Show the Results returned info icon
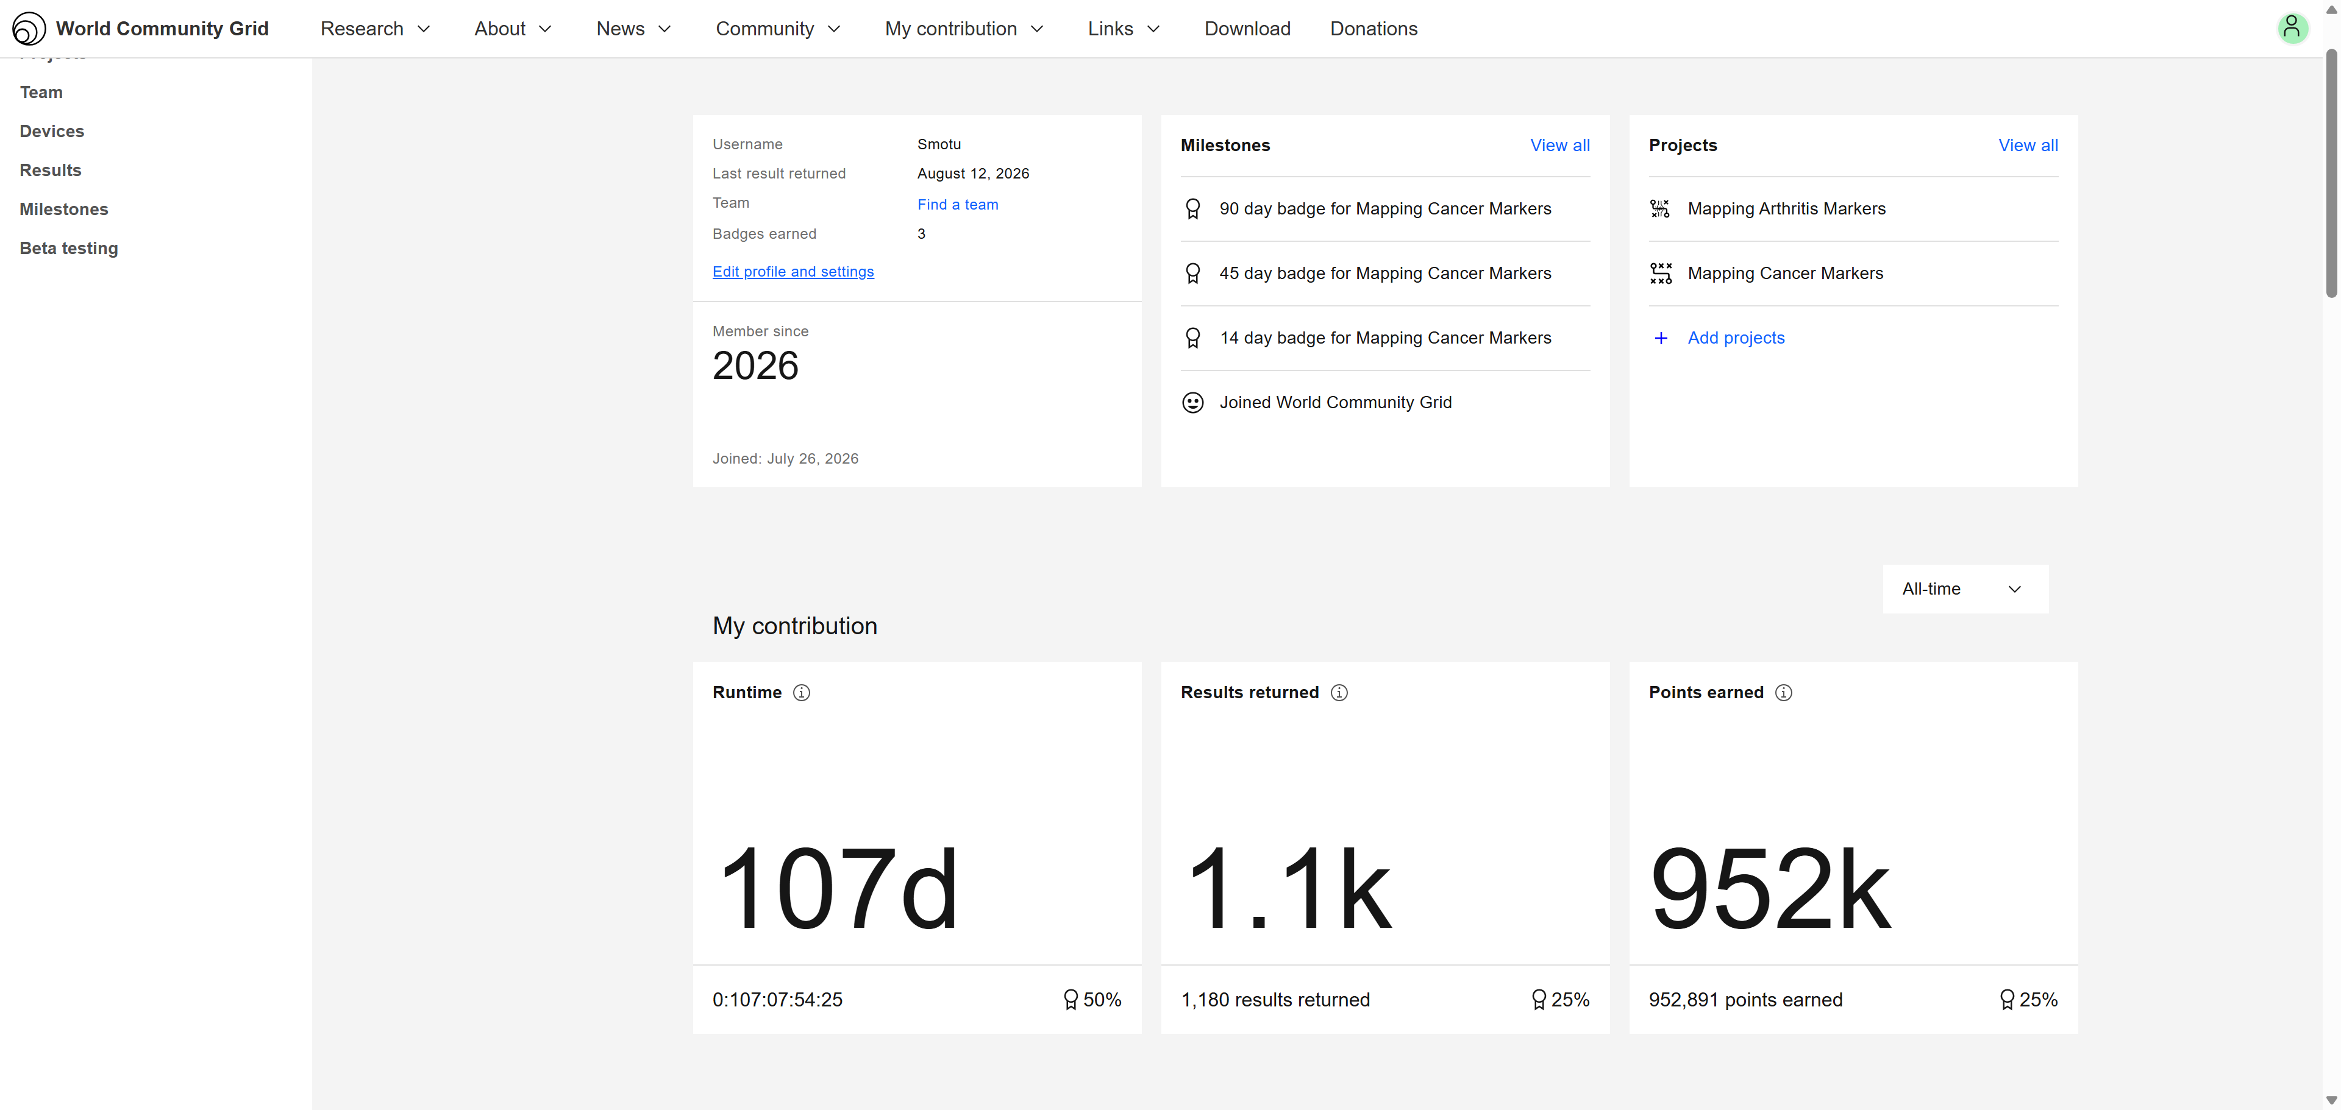Viewport: 2341px width, 1110px height. click(x=1339, y=692)
